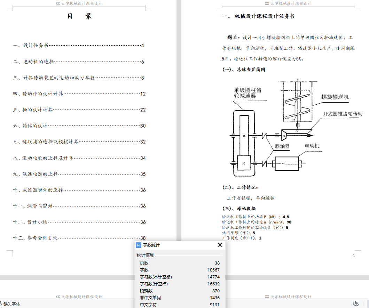Navigate to 八、滚动轴承的选择及计算 entry
Viewport: 369px width, 308px height.
pyautogui.click(x=43, y=158)
